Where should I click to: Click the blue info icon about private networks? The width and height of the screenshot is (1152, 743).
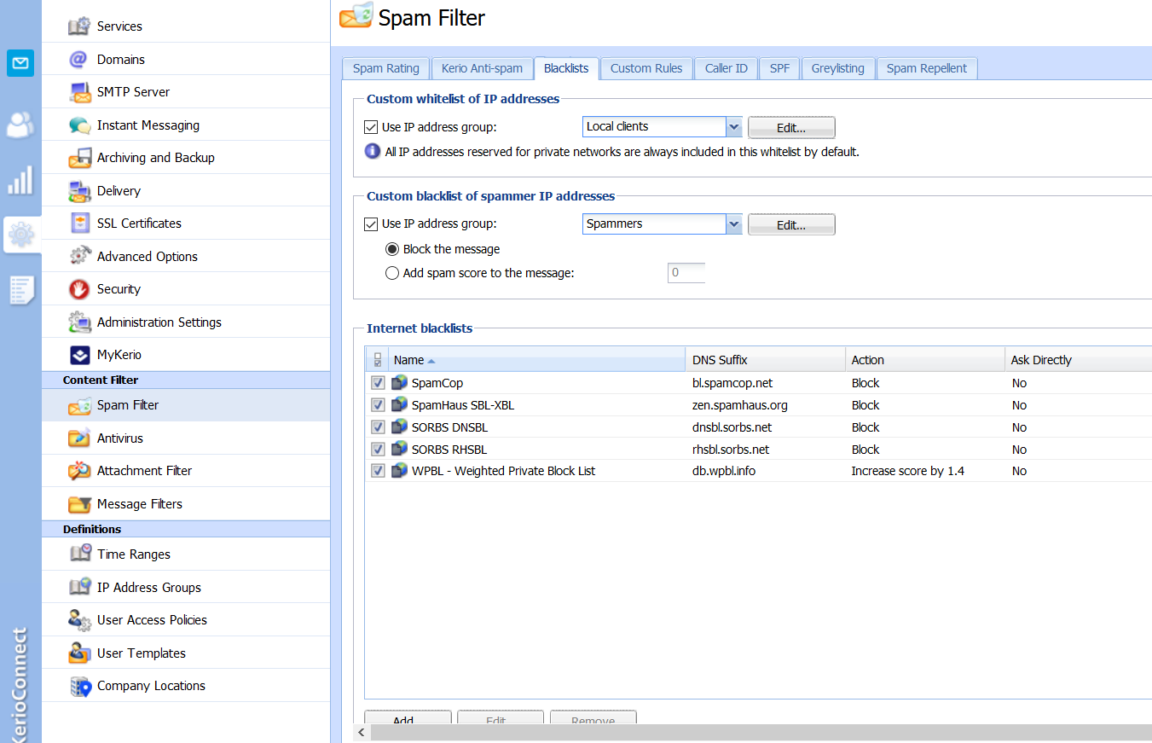(x=373, y=152)
